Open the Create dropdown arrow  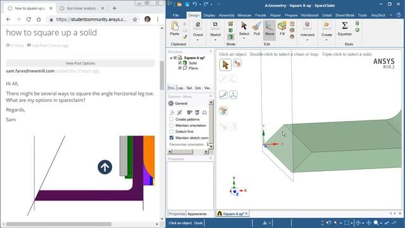pos(327,40)
